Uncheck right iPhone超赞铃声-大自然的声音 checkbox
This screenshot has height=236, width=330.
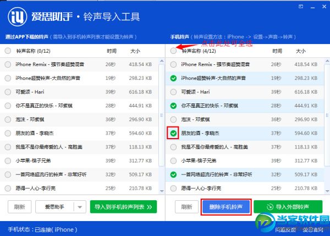[x=173, y=78]
